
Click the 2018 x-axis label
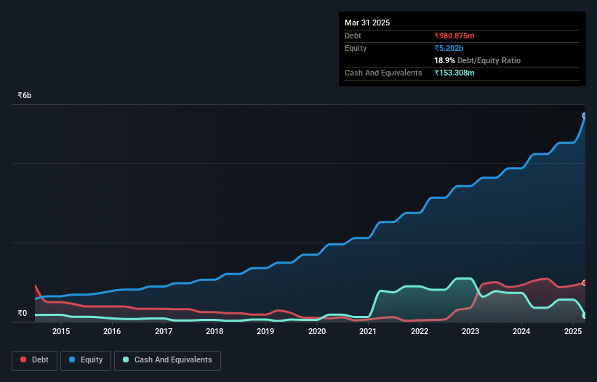pyautogui.click(x=215, y=331)
